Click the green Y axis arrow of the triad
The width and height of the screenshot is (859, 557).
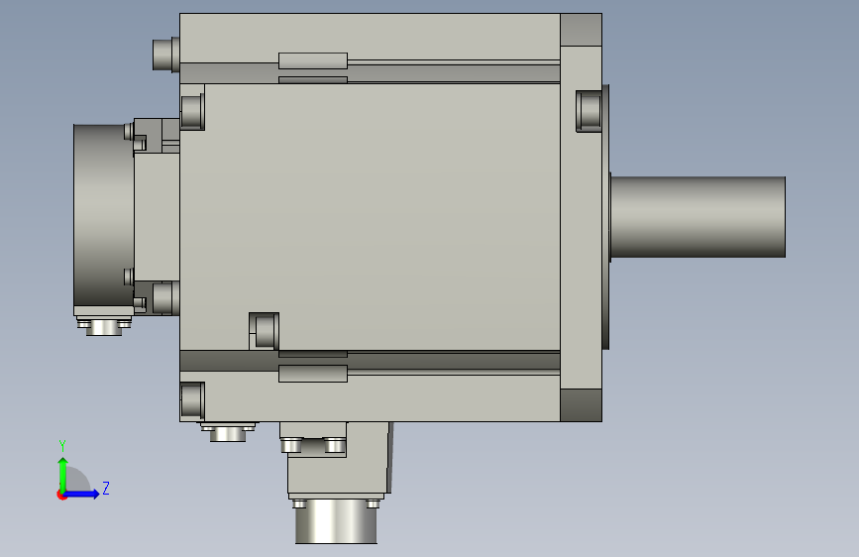pos(63,475)
